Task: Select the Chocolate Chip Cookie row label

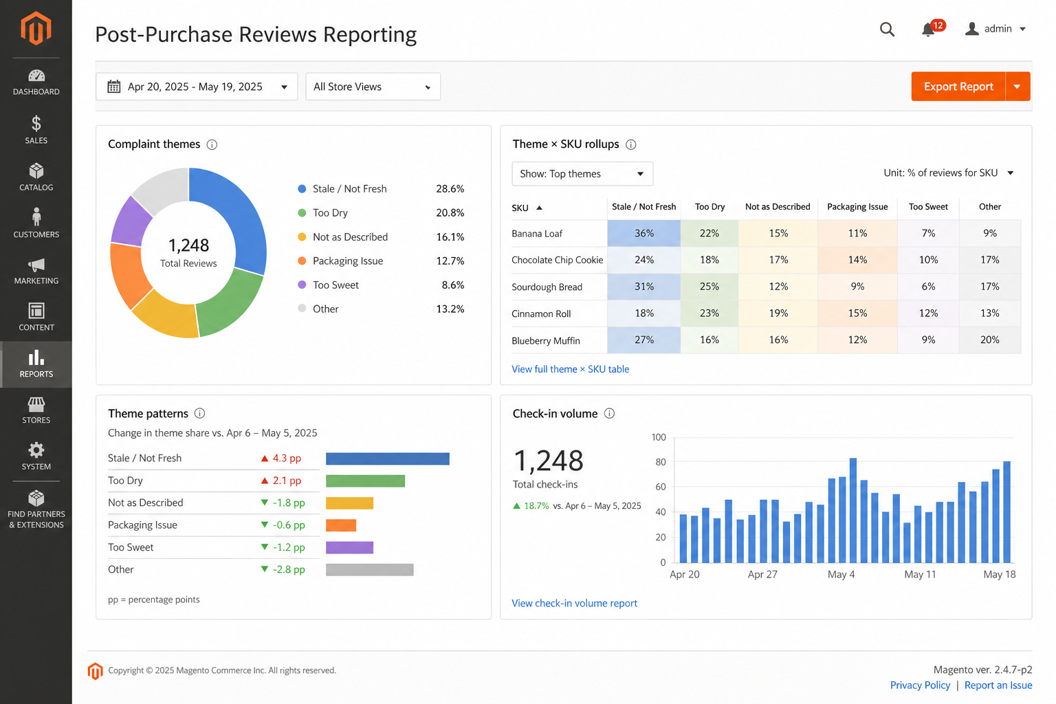Action: pyautogui.click(x=558, y=260)
